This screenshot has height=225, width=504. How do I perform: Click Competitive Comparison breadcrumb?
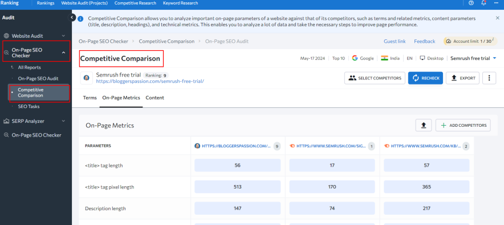[x=166, y=41]
